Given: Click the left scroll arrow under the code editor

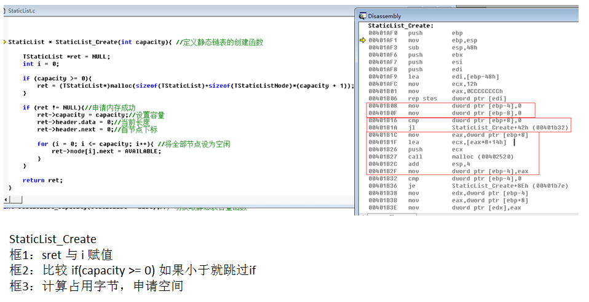Looking at the screenshot, I should click(x=6, y=199).
